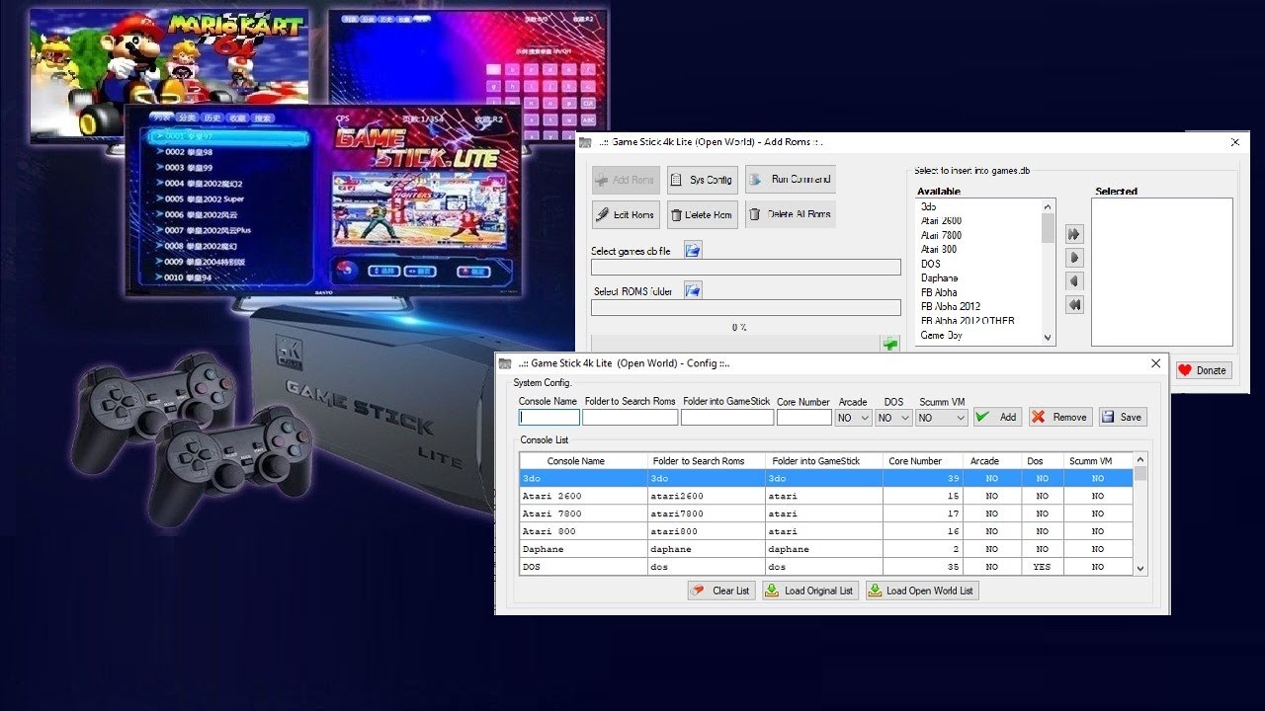Open the DOS dropdown
Screen dimensions: 1265x711
tap(893, 418)
